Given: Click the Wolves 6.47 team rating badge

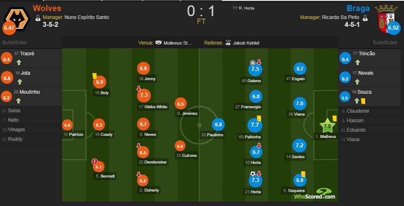Looking at the screenshot, I should [9, 28].
